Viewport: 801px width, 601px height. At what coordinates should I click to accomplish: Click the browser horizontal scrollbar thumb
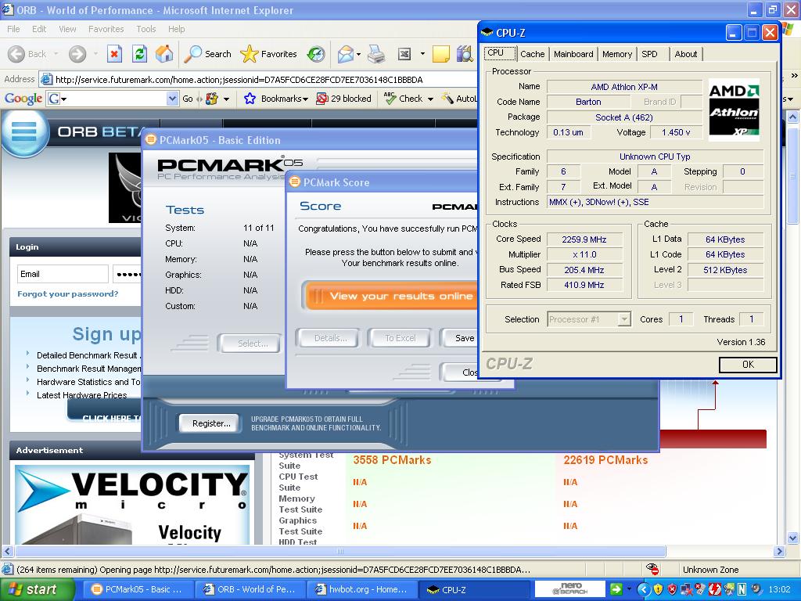point(340,552)
